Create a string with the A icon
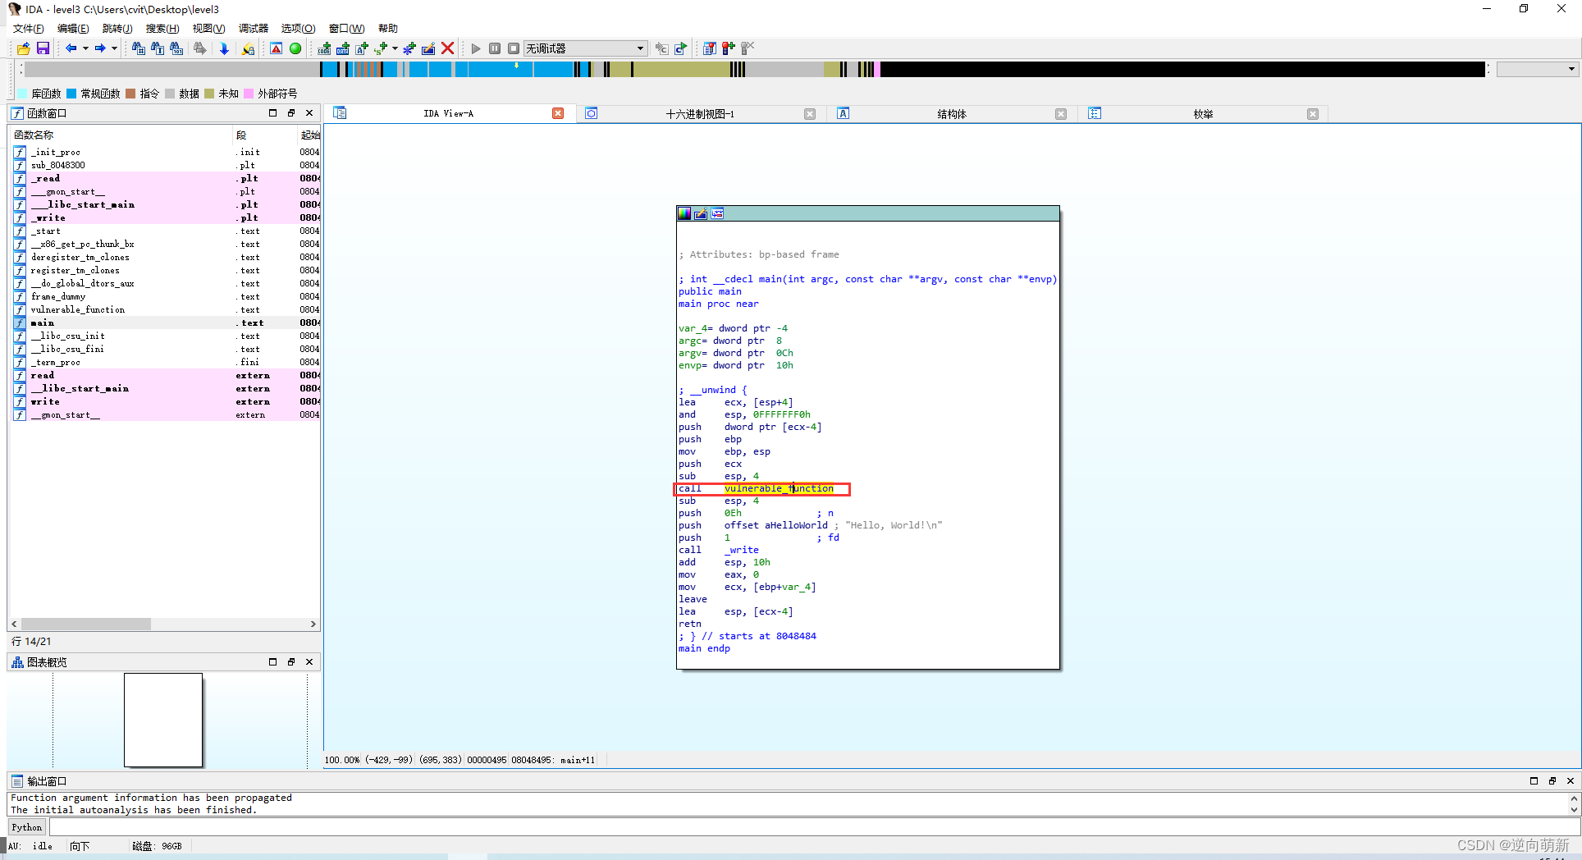The image size is (1582, 860). pyautogui.click(x=362, y=48)
